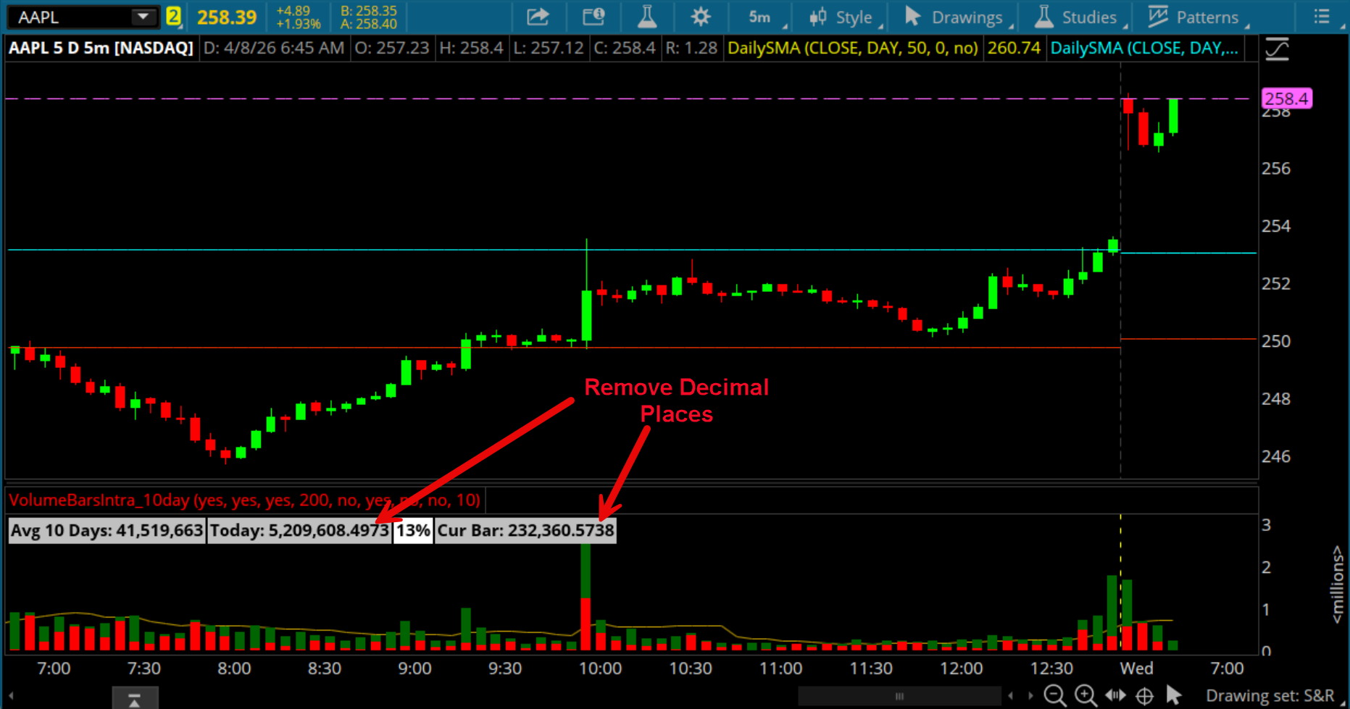
Task: Open the share chart icon
Action: click(538, 17)
